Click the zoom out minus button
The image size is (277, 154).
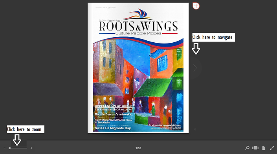point(5,148)
